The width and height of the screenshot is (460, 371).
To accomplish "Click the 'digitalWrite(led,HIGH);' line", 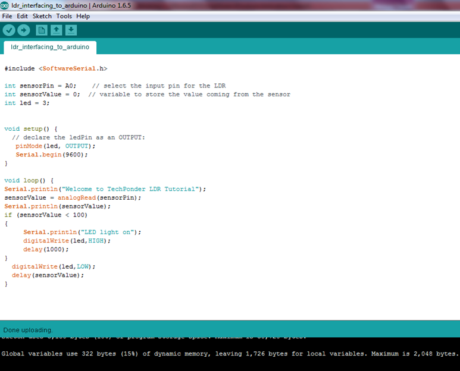I will [x=67, y=241].
